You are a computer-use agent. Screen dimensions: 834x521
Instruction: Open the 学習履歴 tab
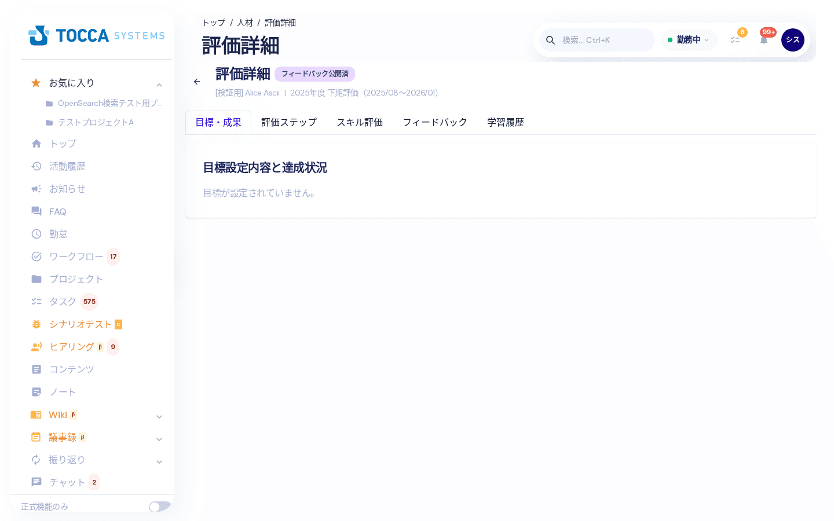click(x=506, y=123)
